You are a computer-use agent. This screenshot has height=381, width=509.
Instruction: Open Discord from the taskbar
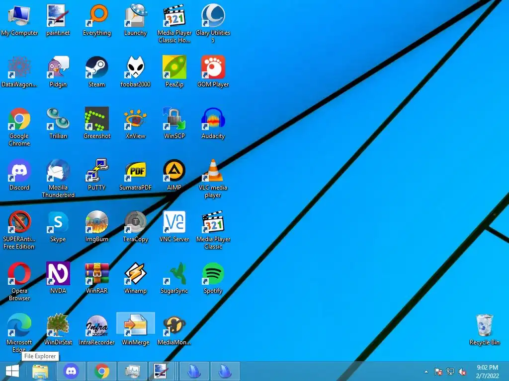(71, 371)
